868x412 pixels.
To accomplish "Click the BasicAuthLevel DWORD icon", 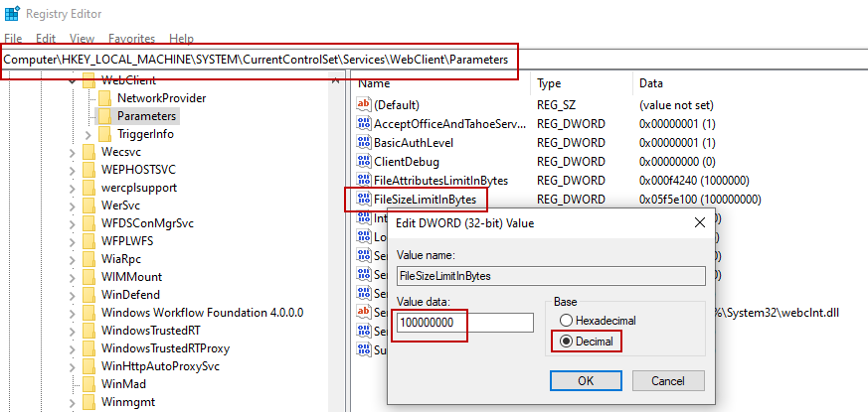I will tap(364, 142).
